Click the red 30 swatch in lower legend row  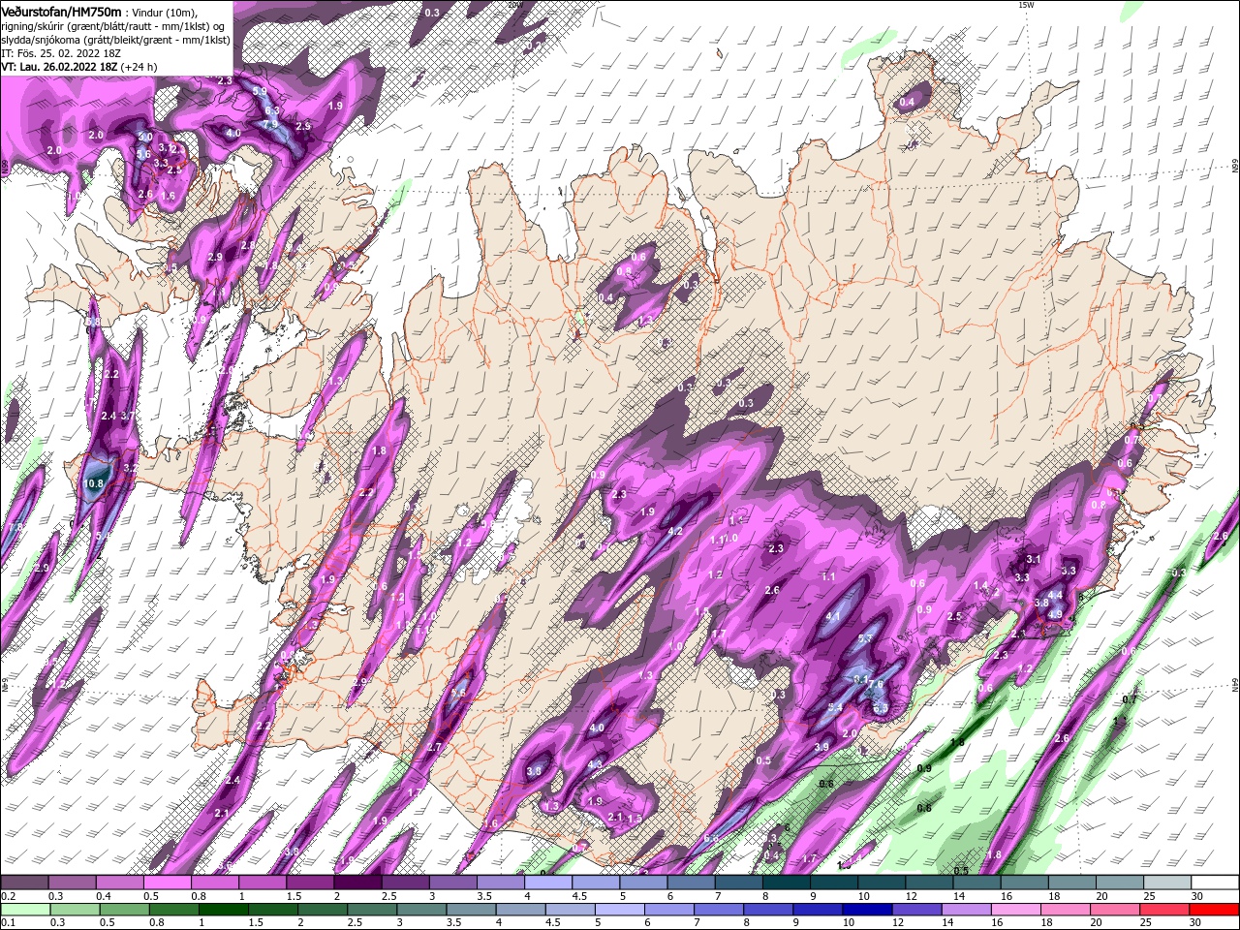tap(1213, 910)
